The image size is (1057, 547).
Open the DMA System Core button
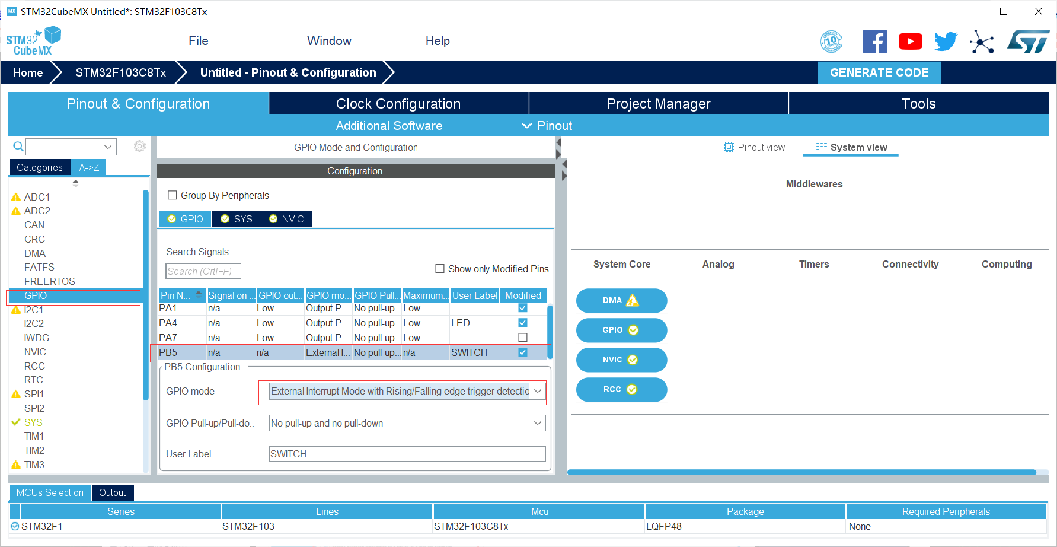[621, 300]
